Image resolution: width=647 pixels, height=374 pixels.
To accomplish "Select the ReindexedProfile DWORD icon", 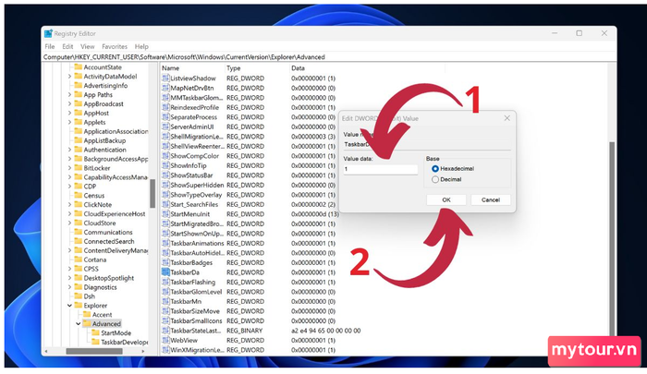I will click(x=165, y=107).
